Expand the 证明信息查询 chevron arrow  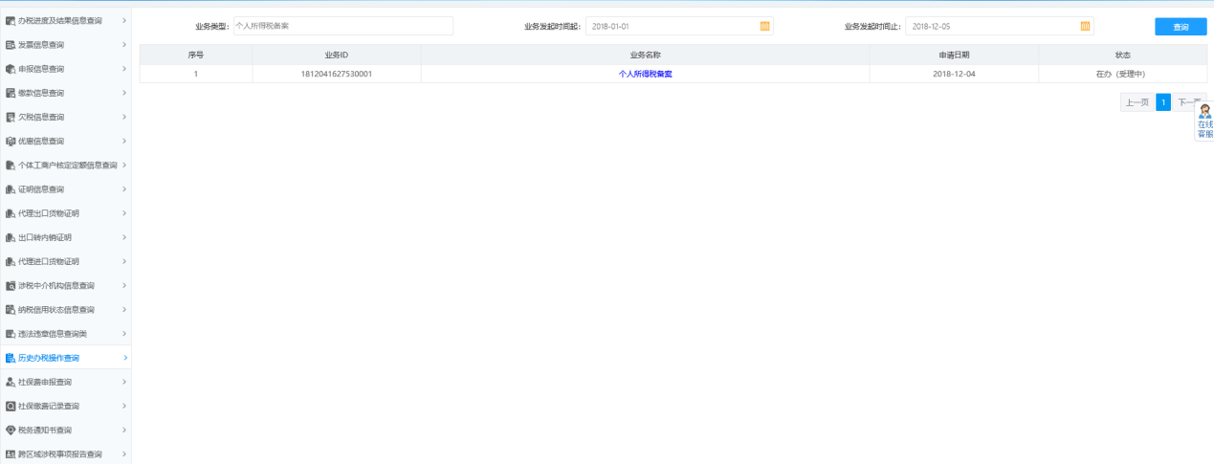[124, 189]
